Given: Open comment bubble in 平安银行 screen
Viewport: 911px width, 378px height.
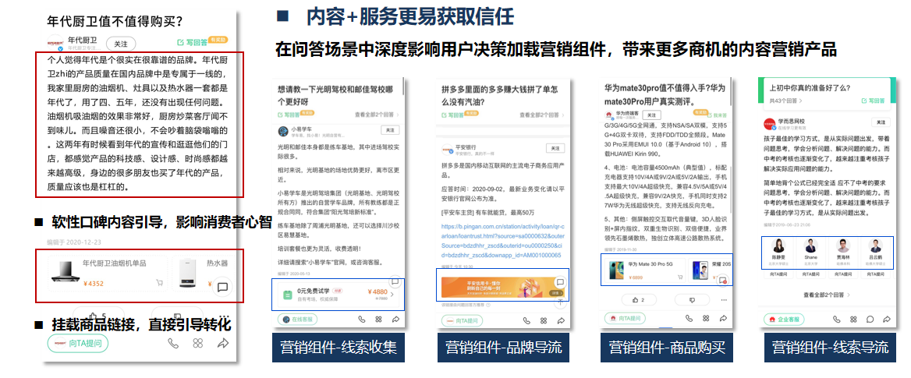Looking at the screenshot, I should [559, 281].
